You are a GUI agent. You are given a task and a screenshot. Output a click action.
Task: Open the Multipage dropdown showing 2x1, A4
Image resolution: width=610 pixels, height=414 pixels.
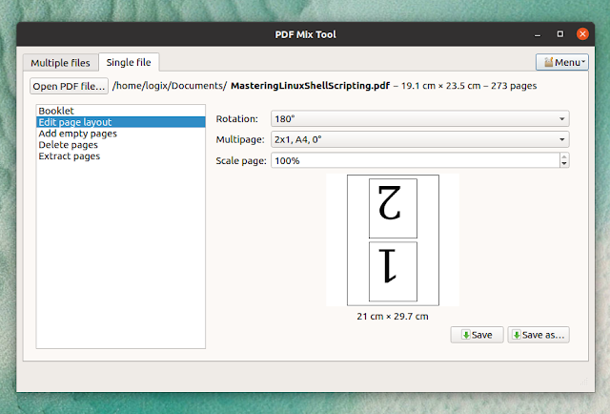[420, 139]
